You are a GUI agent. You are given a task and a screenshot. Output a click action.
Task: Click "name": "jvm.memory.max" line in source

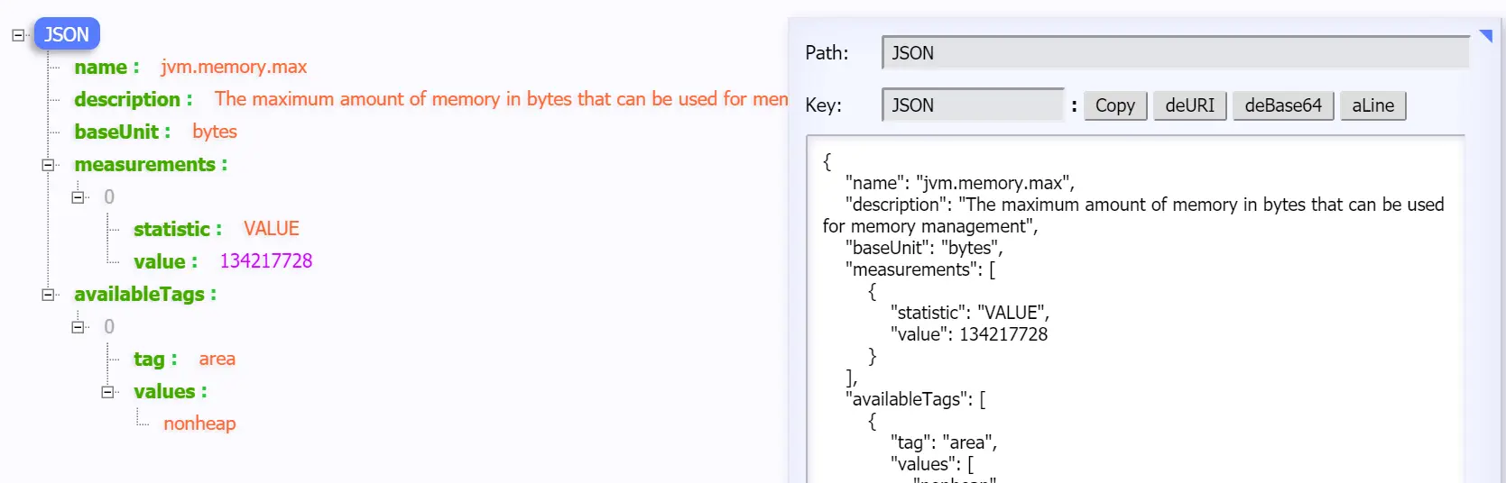click(960, 183)
